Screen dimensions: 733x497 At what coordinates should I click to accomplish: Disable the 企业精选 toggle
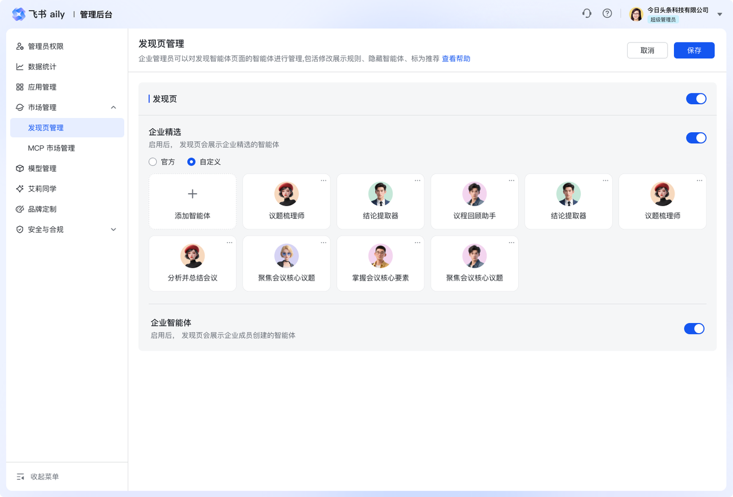(696, 138)
